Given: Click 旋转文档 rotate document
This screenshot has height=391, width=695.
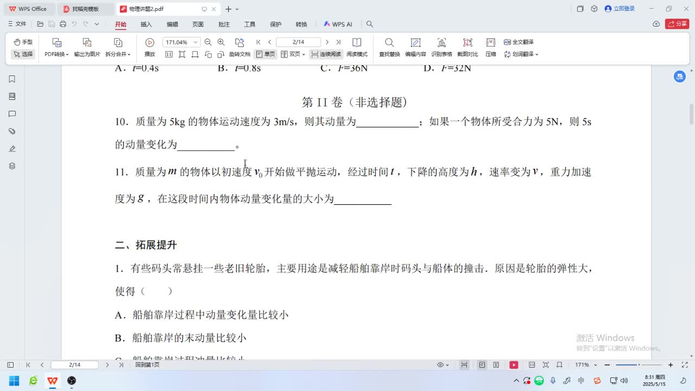Looking at the screenshot, I should 239,48.
